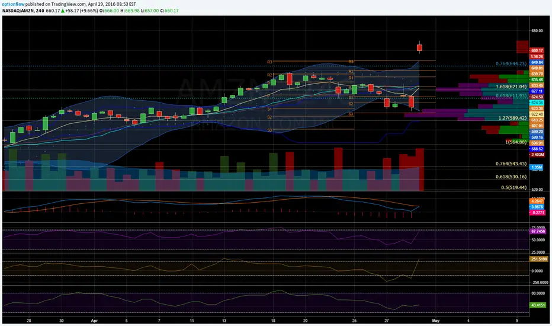Viewport: 552px width, 326px height.
Task: Click the Fibonacci label 0.618(611.93)
Action: click(511, 96)
